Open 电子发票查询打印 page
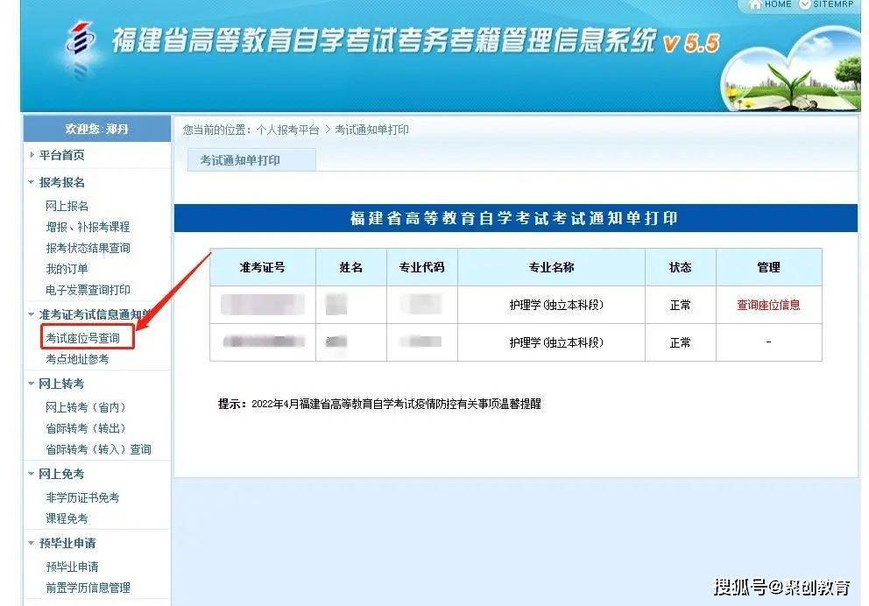Screen dimensions: 869x606 [x=88, y=290]
